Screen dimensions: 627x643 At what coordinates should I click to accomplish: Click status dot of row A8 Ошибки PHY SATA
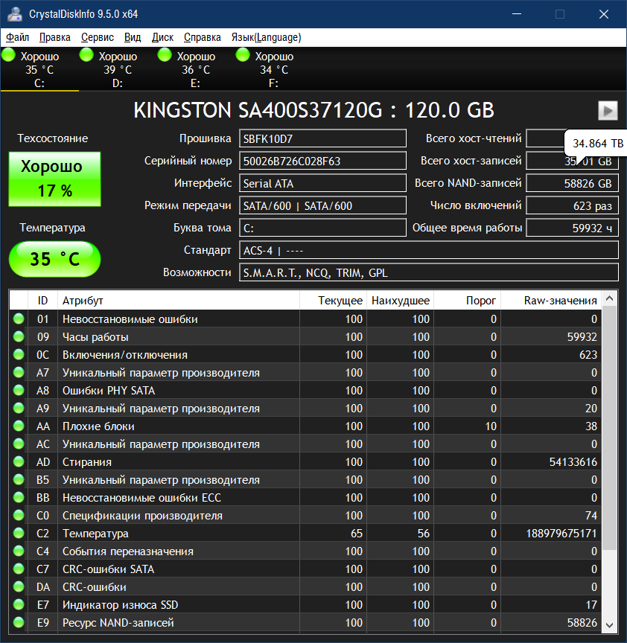pyautogui.click(x=19, y=390)
